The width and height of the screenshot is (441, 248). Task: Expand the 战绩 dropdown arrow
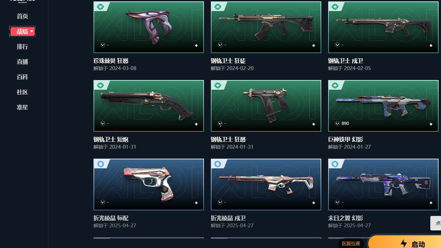point(32,31)
